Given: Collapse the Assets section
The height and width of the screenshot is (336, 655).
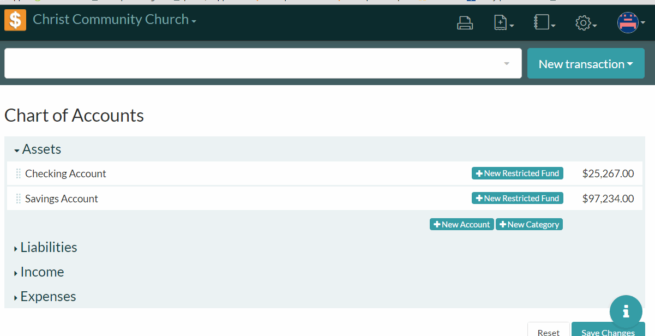Looking at the screenshot, I should pyautogui.click(x=37, y=149).
